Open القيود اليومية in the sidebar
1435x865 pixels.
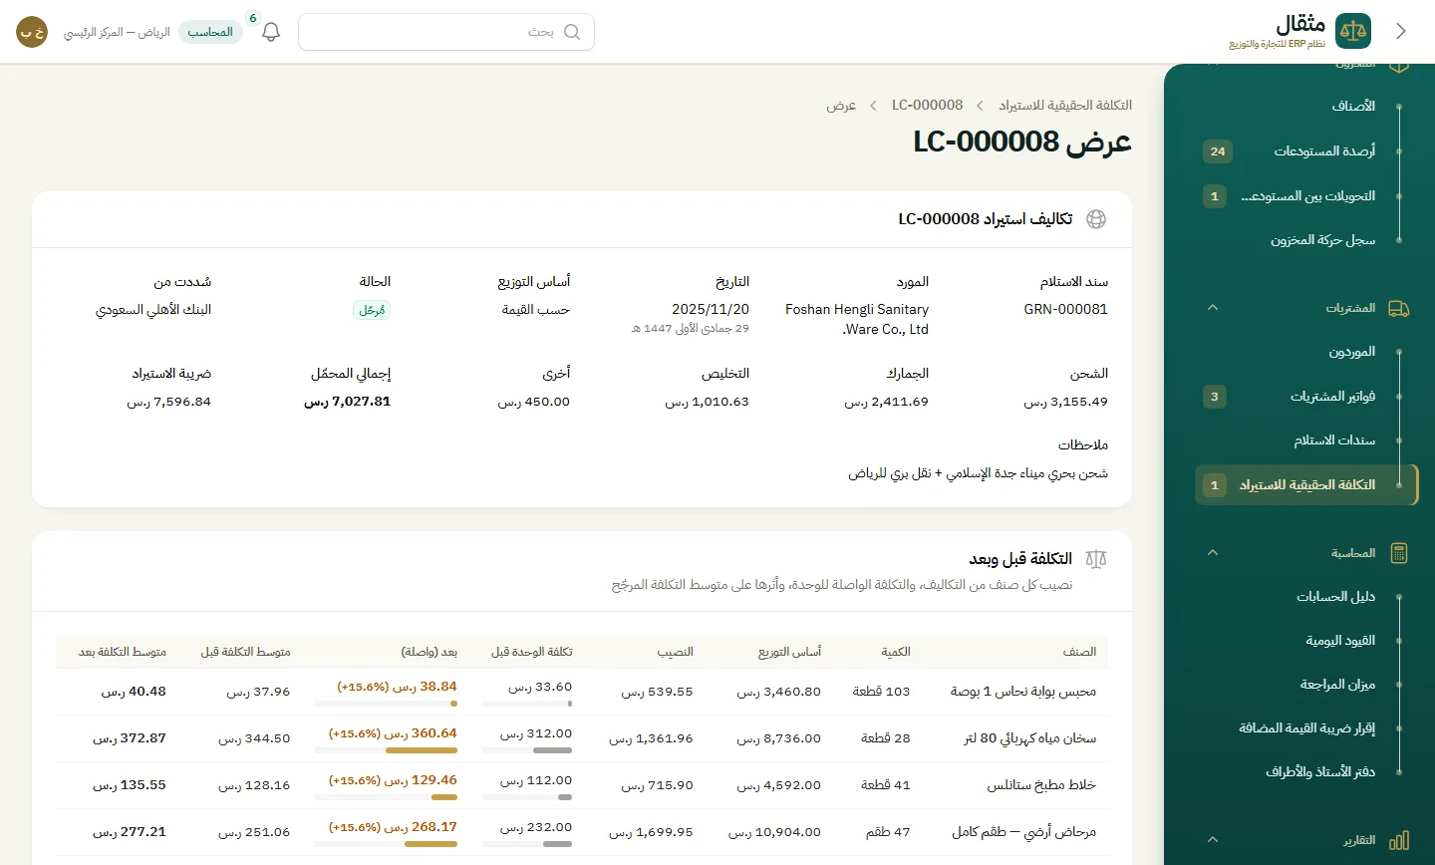pos(1305,641)
